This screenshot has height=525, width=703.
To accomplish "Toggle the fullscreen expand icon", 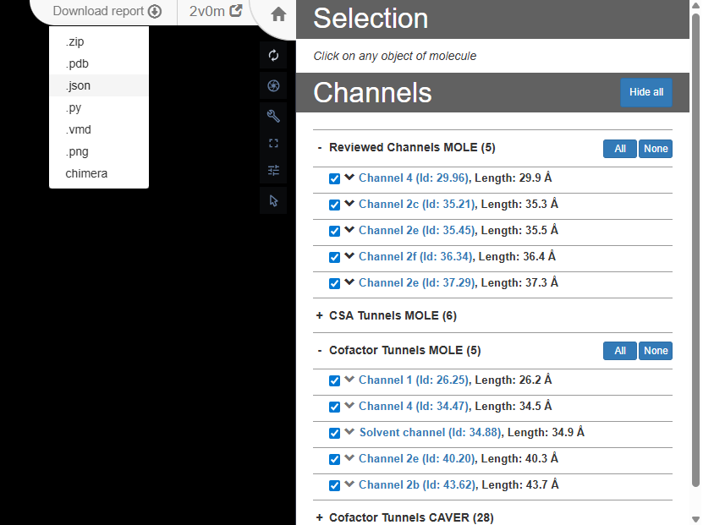I will 273,143.
